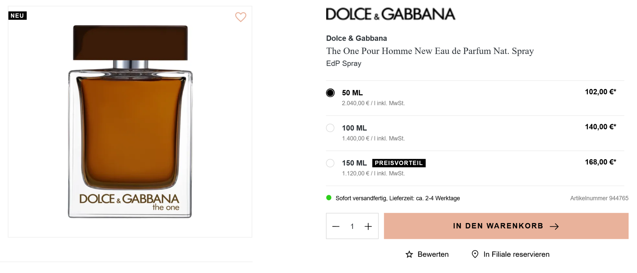Click the 140,00 € price for 100 ML
The width and height of the screenshot is (637, 273).
tap(600, 127)
